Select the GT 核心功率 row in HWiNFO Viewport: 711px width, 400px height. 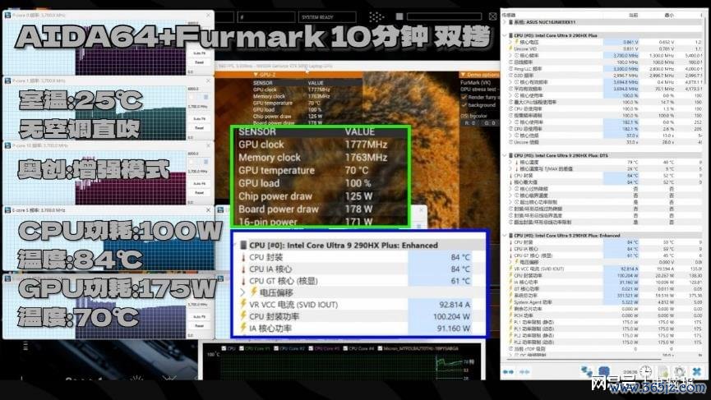click(x=605, y=288)
